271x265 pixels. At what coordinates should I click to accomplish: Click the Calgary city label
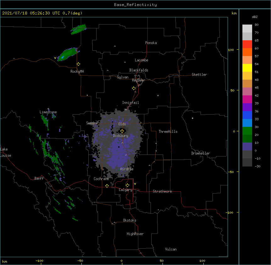[125, 190]
